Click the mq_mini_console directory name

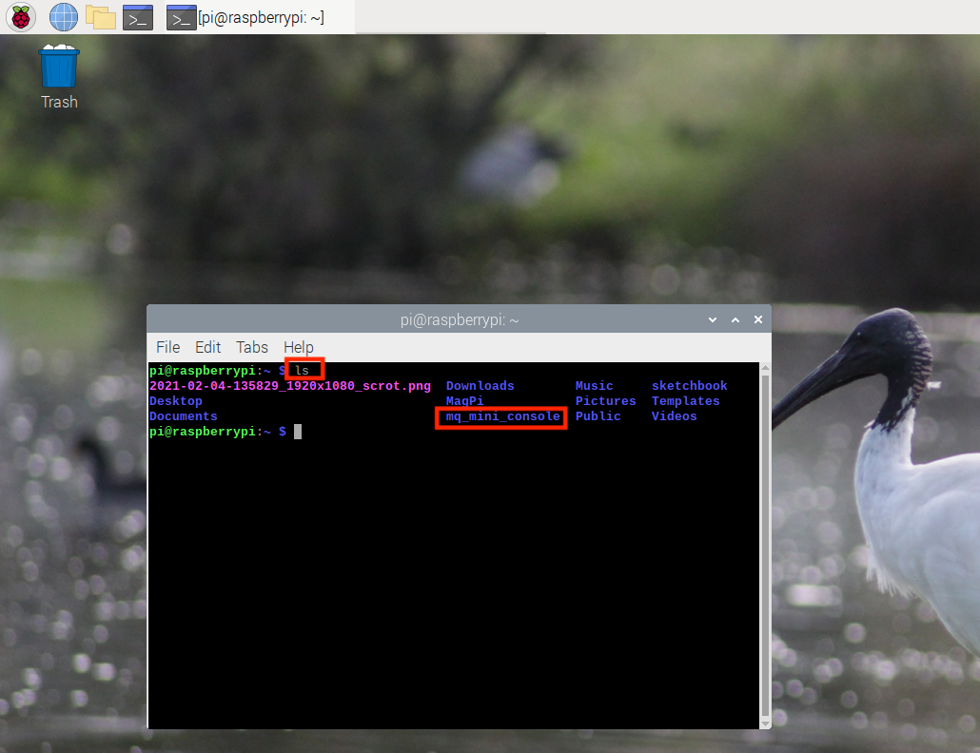[x=502, y=416]
